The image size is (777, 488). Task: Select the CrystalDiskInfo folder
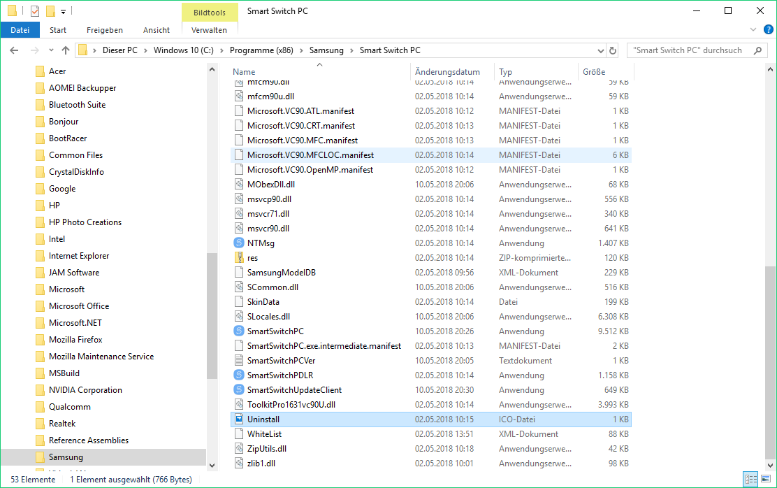(76, 171)
